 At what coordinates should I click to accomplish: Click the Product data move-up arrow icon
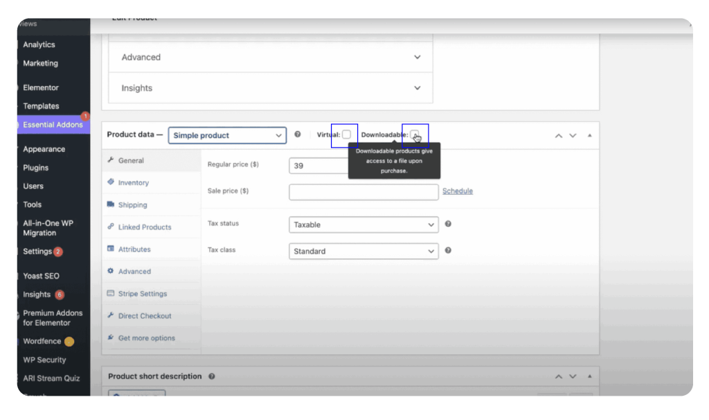tap(559, 135)
